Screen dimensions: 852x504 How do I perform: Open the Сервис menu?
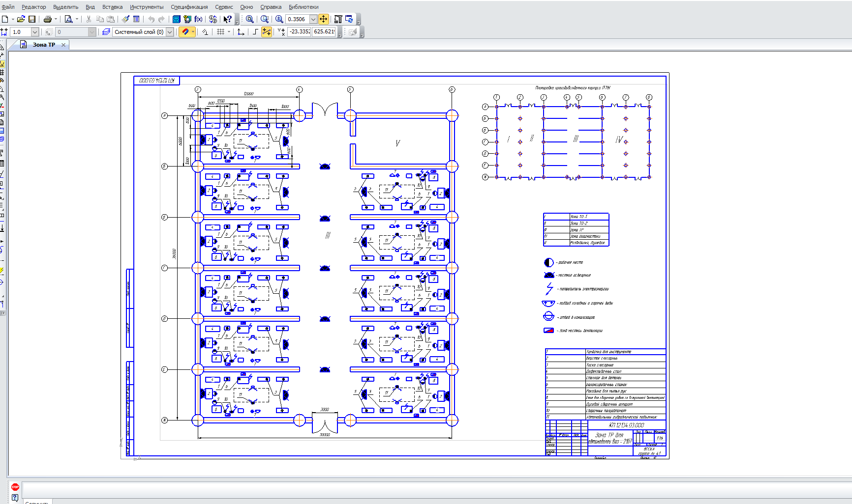(224, 7)
